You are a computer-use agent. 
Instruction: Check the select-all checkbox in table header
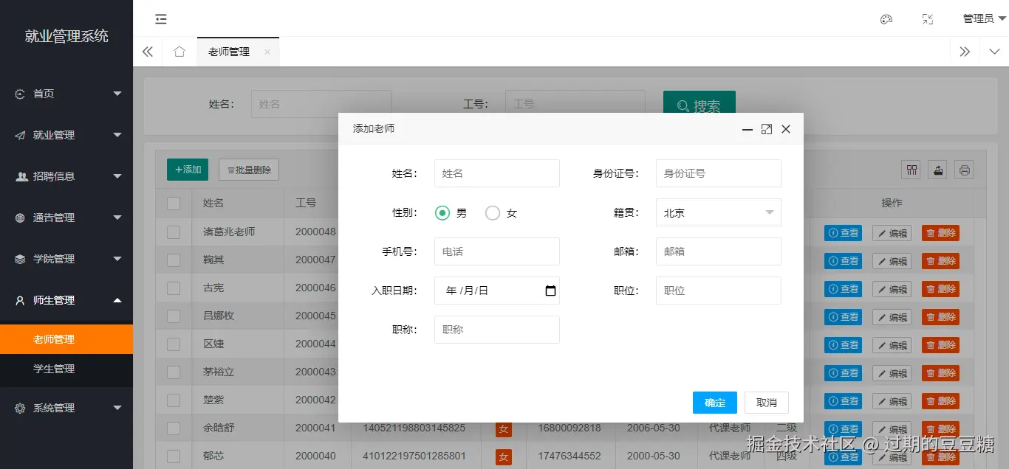coord(173,202)
